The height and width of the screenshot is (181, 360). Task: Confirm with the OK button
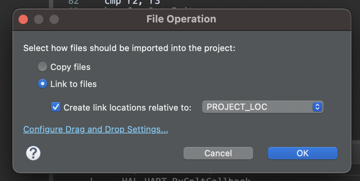coord(302,153)
